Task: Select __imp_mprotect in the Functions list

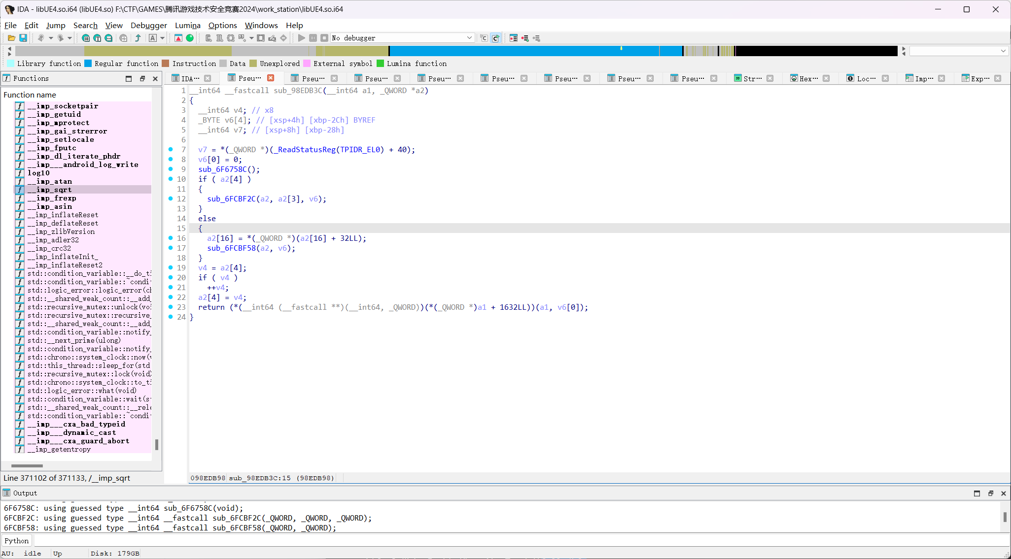Action: [83, 123]
